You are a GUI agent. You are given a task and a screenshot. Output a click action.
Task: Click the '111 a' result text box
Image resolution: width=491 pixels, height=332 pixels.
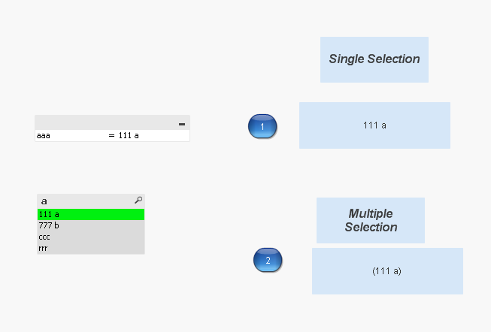(374, 125)
